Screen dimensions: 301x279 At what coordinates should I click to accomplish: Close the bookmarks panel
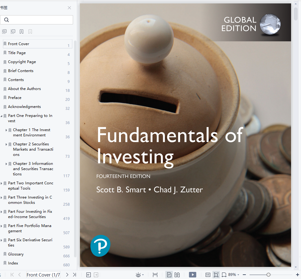tap(69, 8)
